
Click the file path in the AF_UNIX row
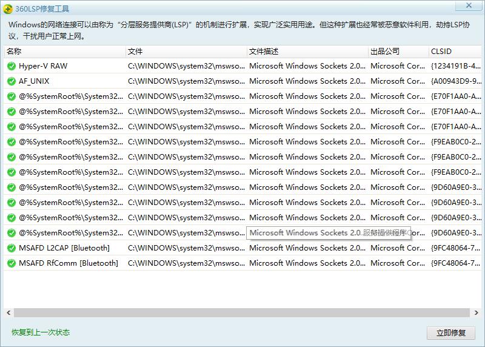click(186, 81)
